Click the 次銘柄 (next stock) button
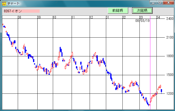175x111 pixels. pos(142,11)
